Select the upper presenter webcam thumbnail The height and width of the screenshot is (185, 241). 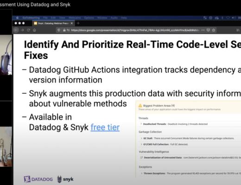6,55
